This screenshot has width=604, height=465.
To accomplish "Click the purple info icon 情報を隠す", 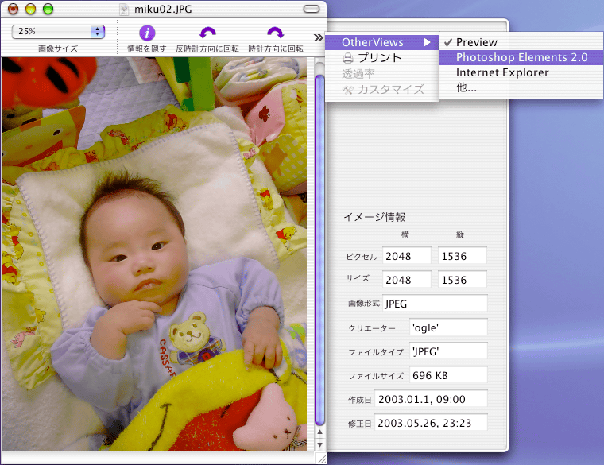I will pos(147,33).
